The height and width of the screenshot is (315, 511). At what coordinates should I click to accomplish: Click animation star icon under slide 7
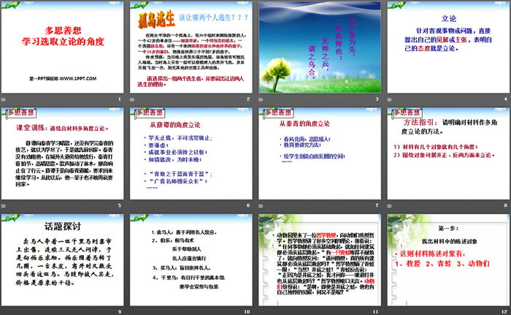(261, 205)
